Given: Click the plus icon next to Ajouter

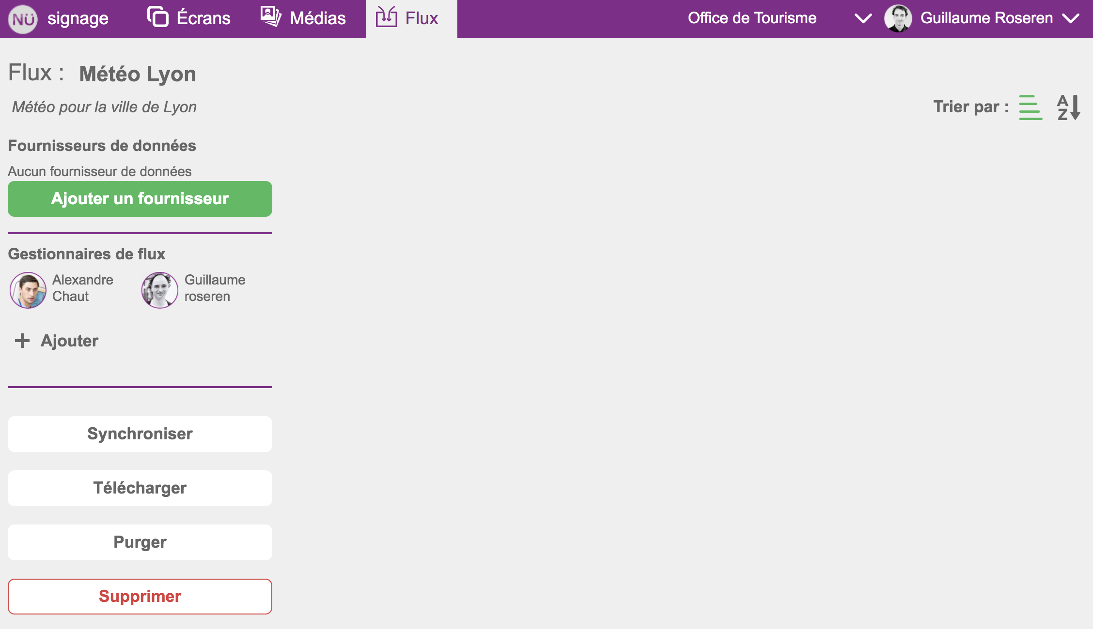Looking at the screenshot, I should (22, 341).
